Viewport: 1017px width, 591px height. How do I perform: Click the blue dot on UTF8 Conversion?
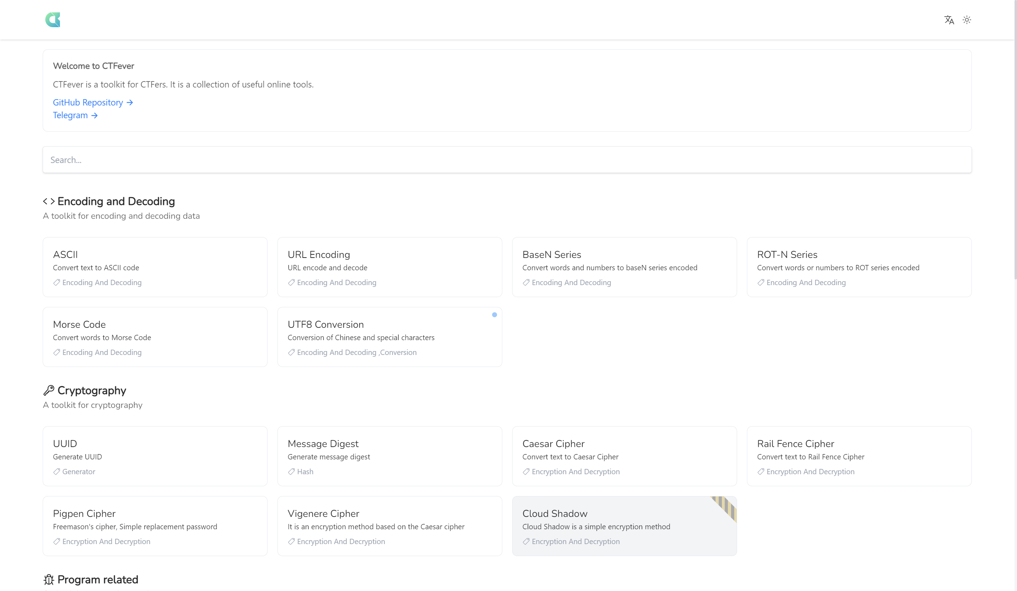(x=494, y=315)
